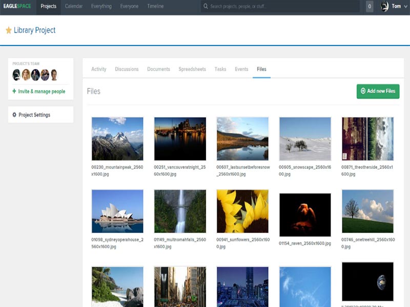This screenshot has width=410, height=307.
Task: Switch to the Discussions tab
Action: tap(127, 69)
